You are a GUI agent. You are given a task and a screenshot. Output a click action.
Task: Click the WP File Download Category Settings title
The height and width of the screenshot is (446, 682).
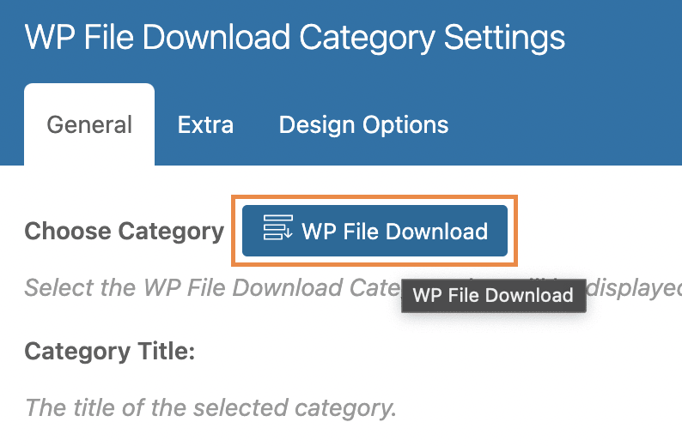point(295,39)
